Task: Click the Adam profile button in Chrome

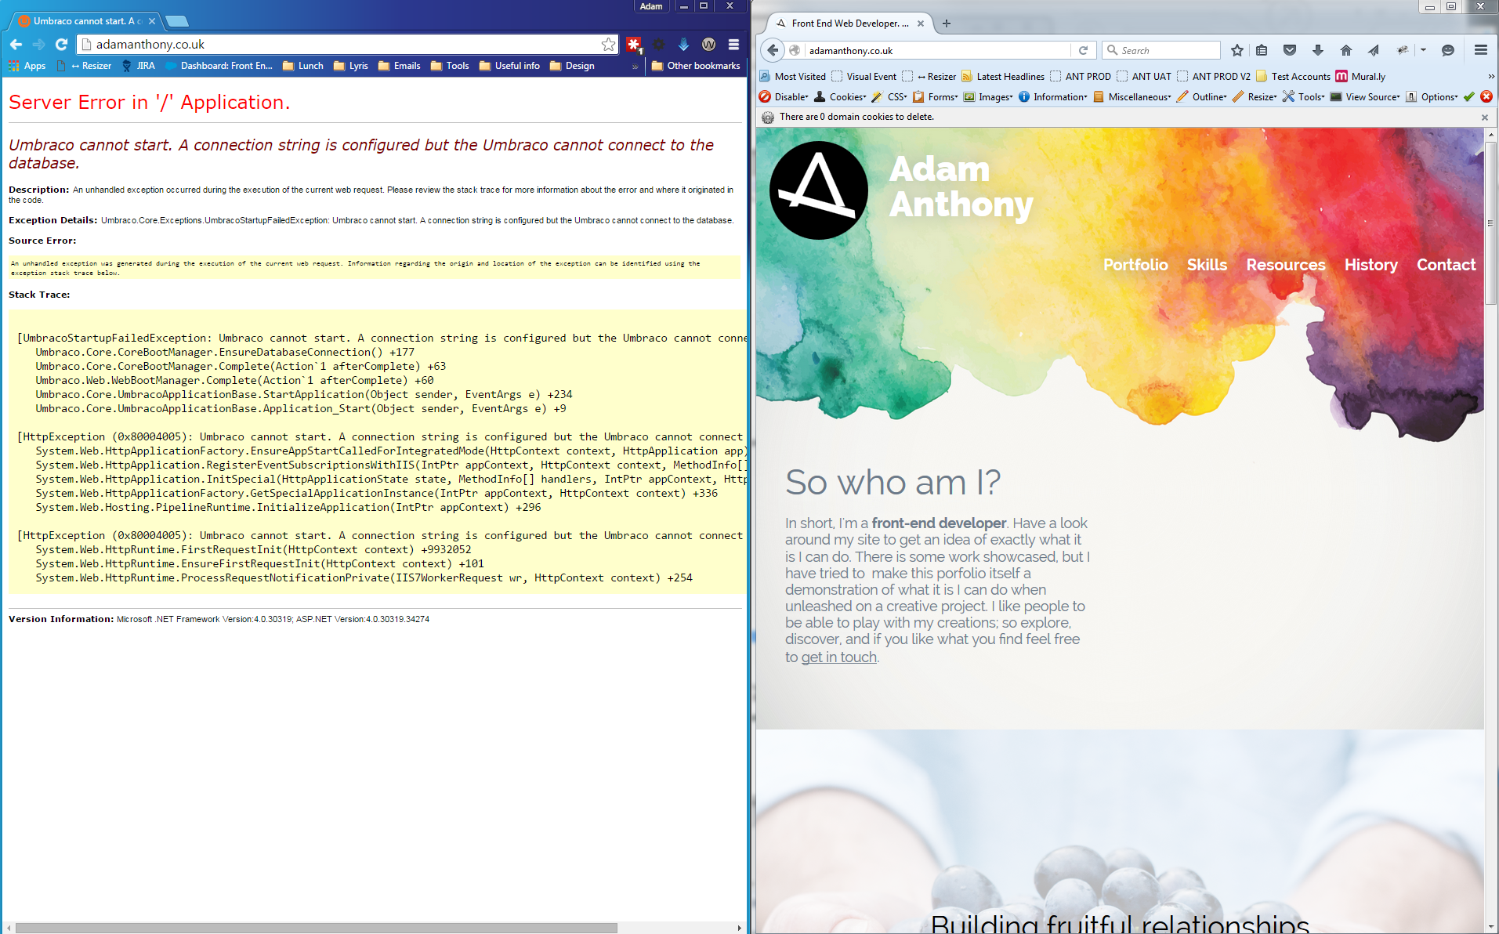Action: click(651, 6)
